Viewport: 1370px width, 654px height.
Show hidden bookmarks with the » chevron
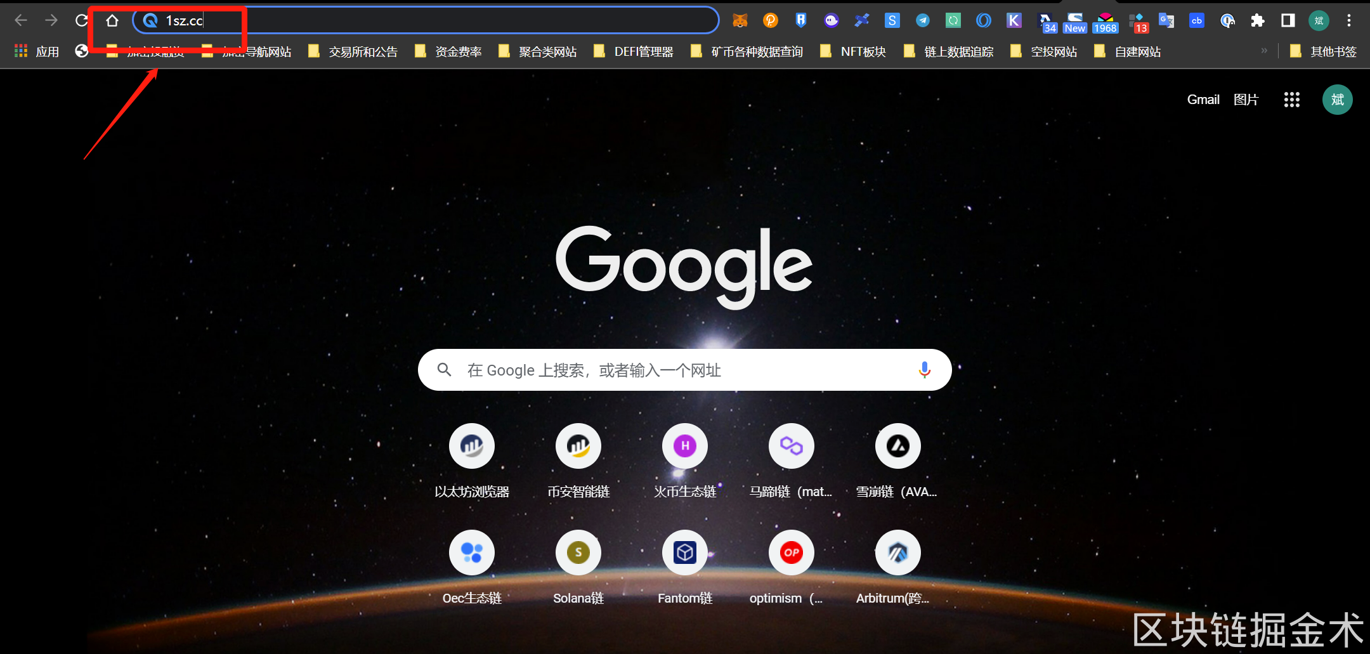1264,51
